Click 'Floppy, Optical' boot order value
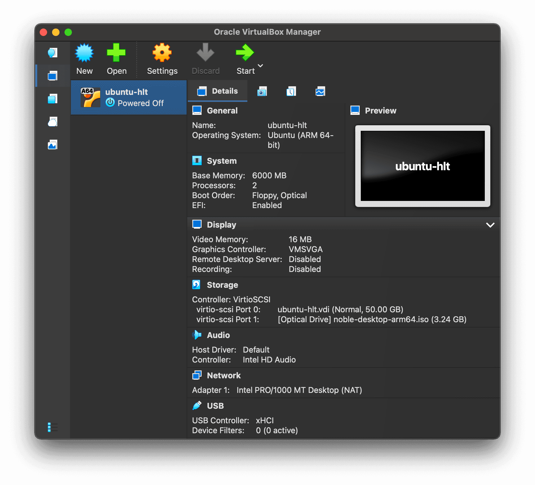 (x=280, y=195)
